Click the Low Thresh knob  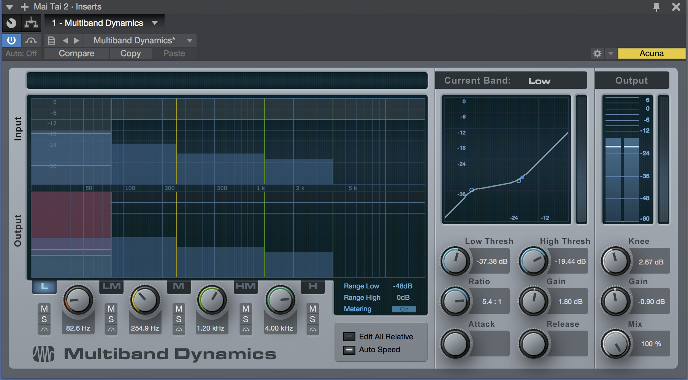pyautogui.click(x=455, y=261)
